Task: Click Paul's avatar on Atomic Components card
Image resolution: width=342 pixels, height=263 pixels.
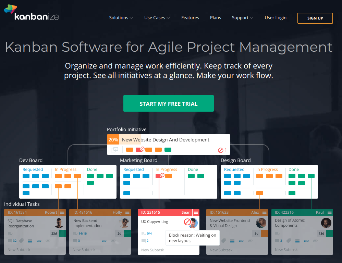Action: tap(326, 223)
